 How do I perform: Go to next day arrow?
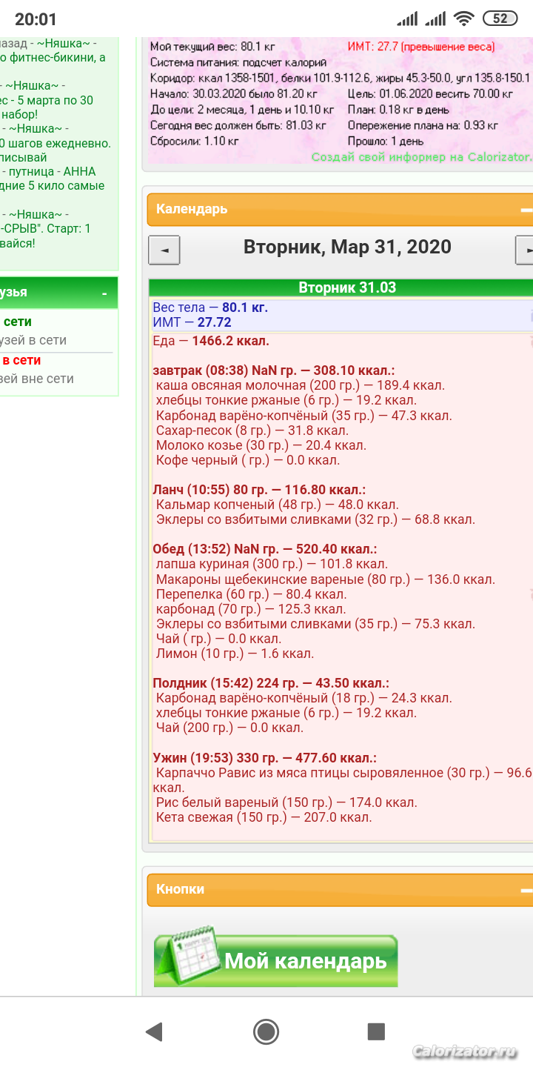pos(525,250)
